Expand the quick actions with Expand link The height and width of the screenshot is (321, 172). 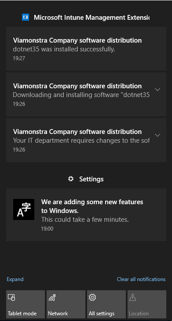[15, 279]
